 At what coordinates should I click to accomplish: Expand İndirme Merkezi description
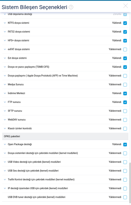5,93
